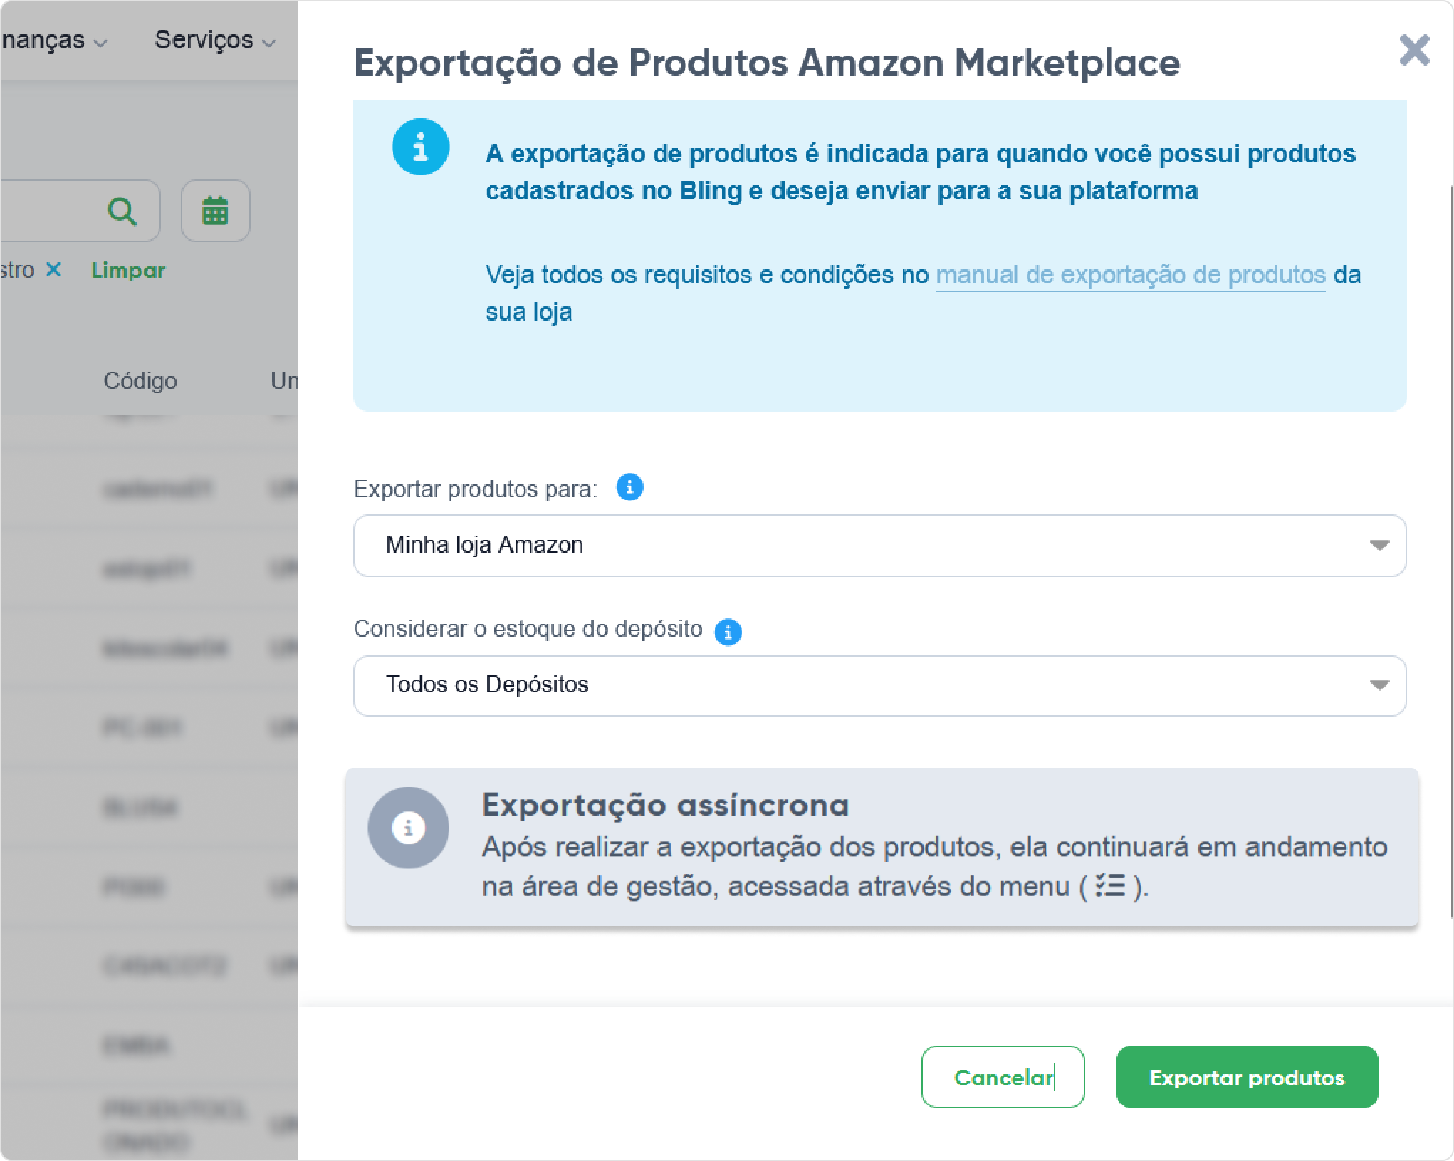Click the 'Cancelar' button
This screenshot has width=1454, height=1161.
pos(1003,1078)
